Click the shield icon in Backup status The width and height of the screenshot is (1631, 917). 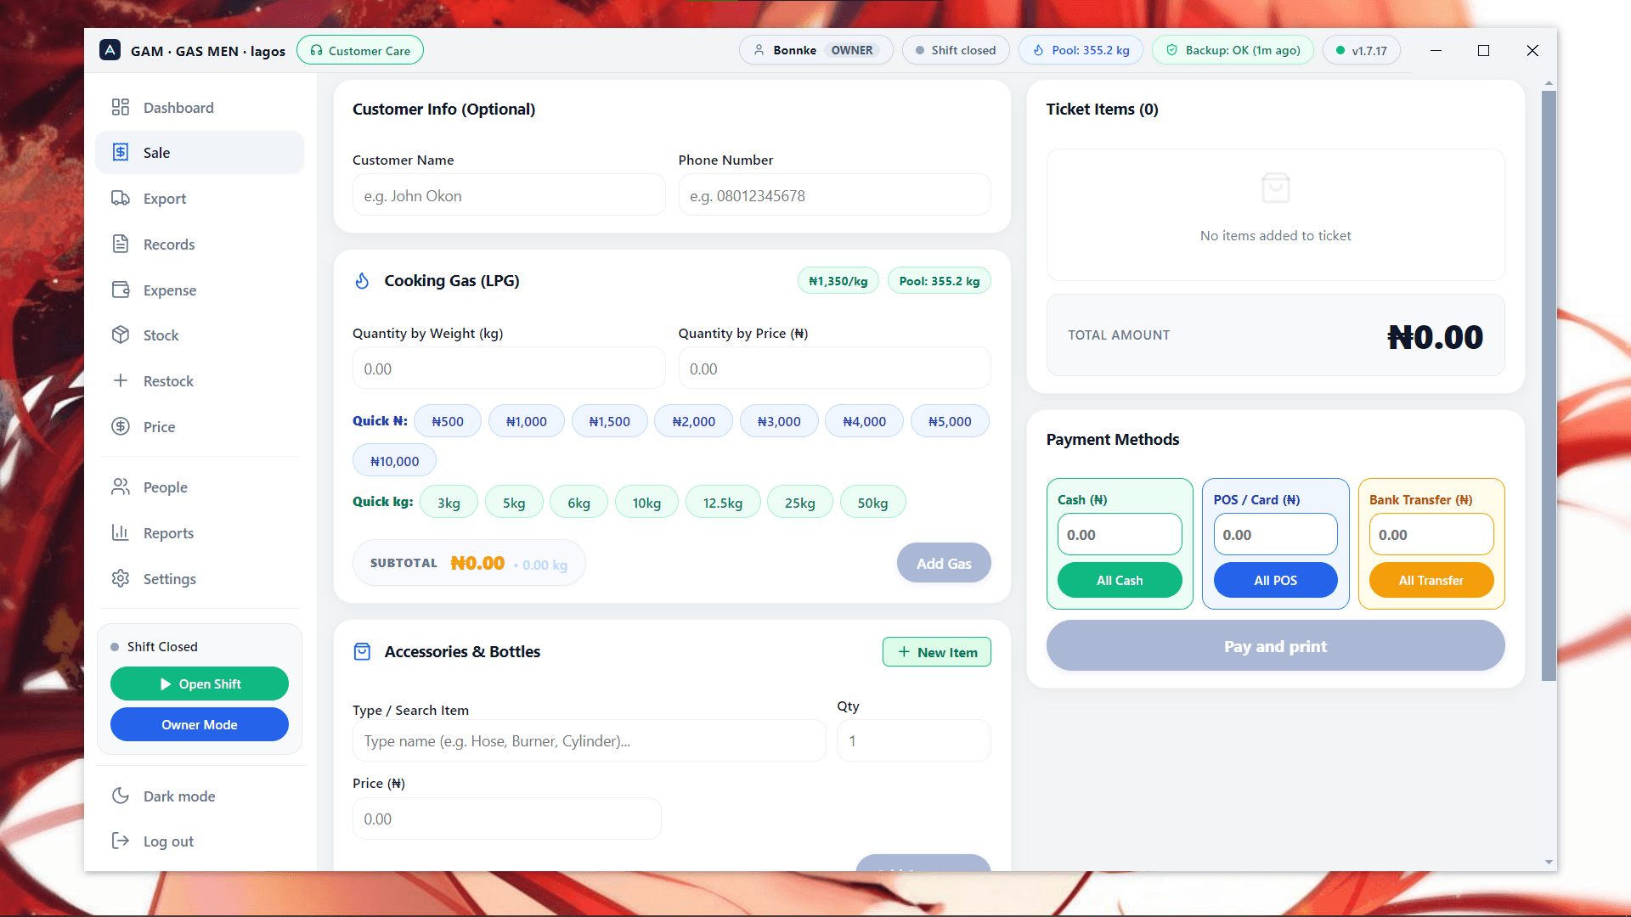tap(1171, 50)
